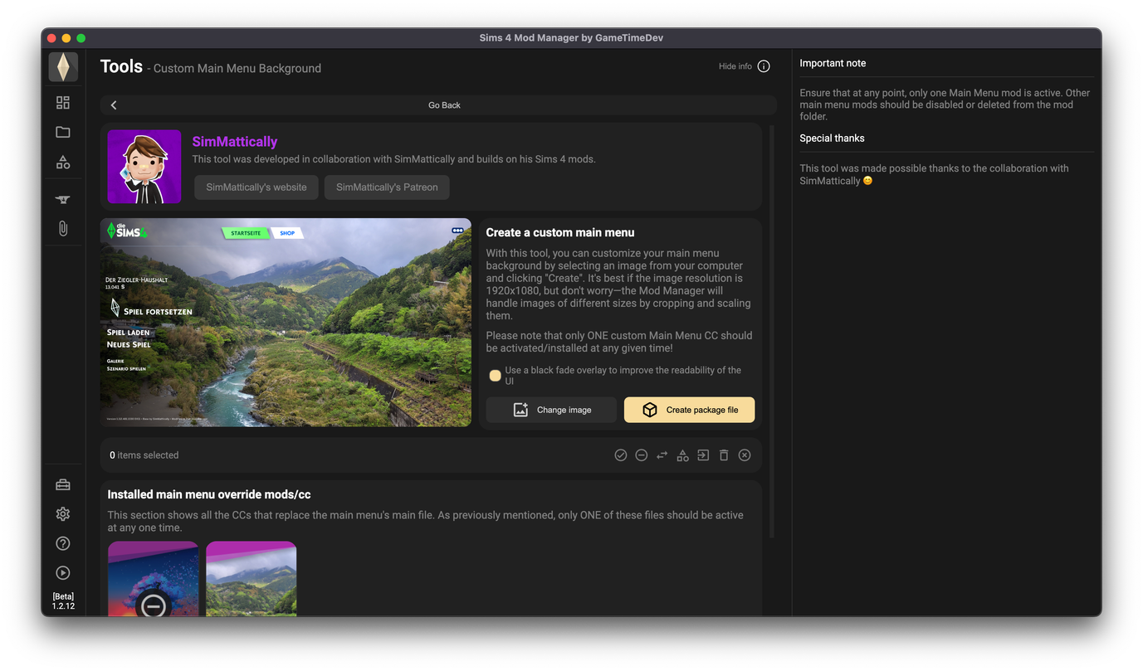1143x671 pixels.
Task: Click the arrow-into-box move icon
Action: [x=703, y=455]
